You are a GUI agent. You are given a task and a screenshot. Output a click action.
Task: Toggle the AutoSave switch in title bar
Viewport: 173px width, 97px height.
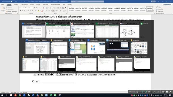(x=12, y=1)
